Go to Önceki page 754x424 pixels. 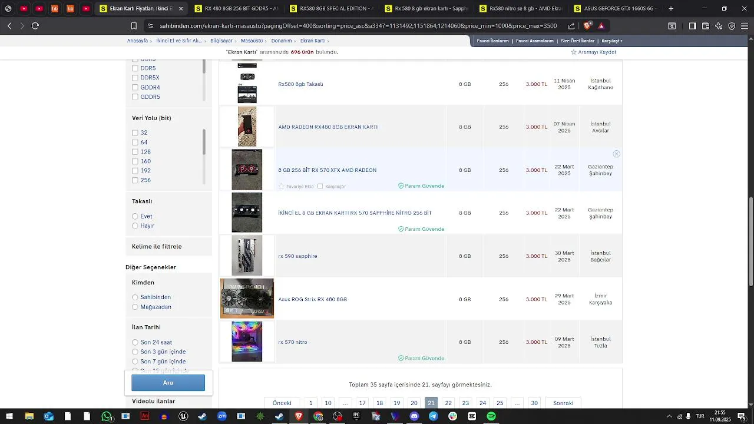coord(282,403)
